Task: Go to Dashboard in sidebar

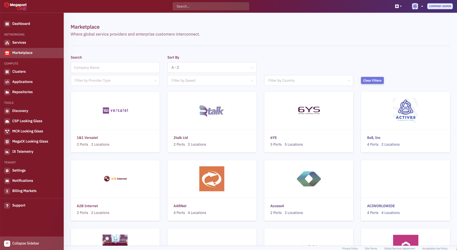Action: coord(32,24)
